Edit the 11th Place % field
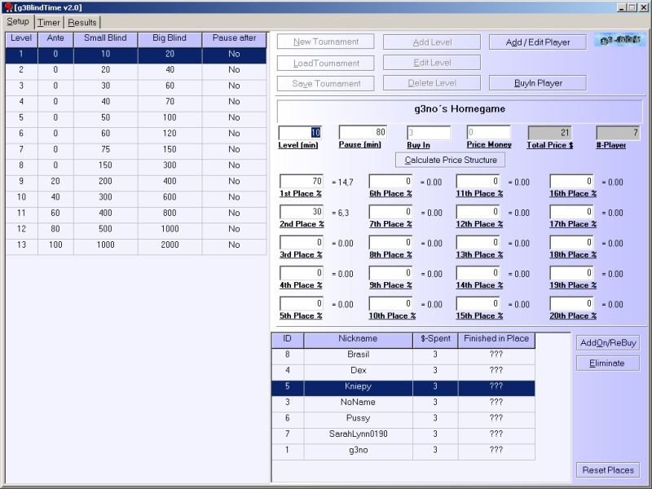652x489 pixels. click(478, 181)
